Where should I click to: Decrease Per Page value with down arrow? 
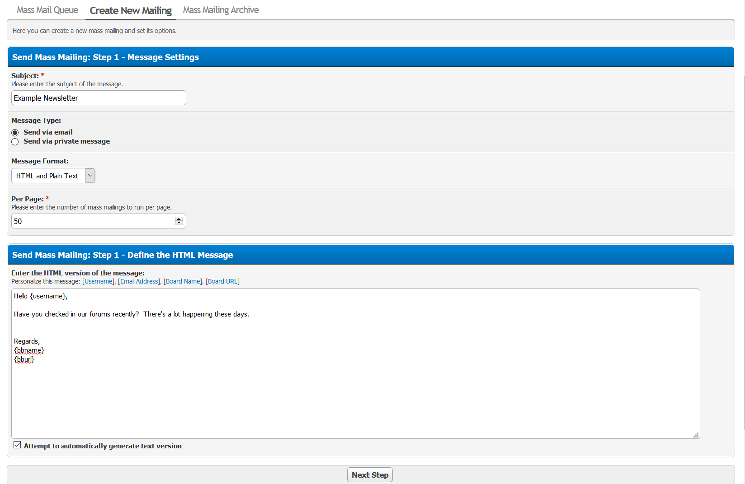point(179,223)
